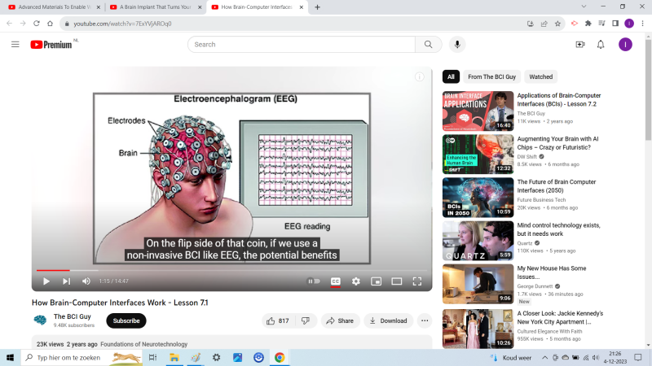Viewport: 652px width, 366px height.
Task: Click the search magnifier button
Action: pos(429,45)
